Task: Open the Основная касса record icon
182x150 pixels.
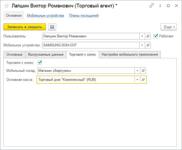Action: click(x=143, y=80)
